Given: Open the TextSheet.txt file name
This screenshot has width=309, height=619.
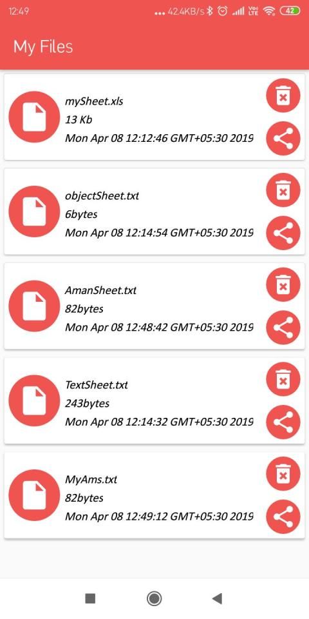Looking at the screenshot, I should (x=97, y=385).
